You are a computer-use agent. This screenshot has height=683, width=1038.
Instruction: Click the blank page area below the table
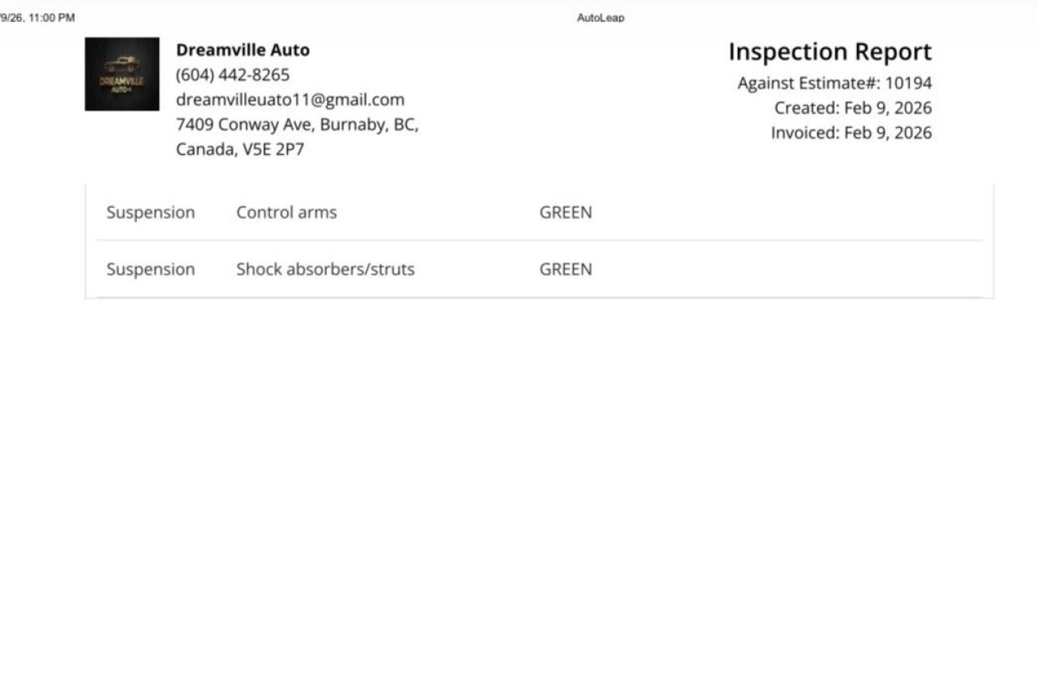coord(519,487)
